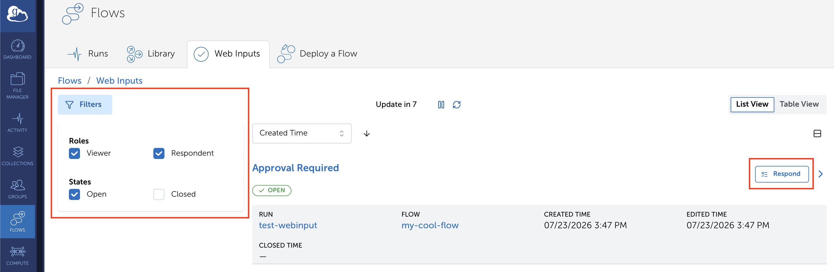Check the Closed state checkbox
The width and height of the screenshot is (834, 272).
159,194
